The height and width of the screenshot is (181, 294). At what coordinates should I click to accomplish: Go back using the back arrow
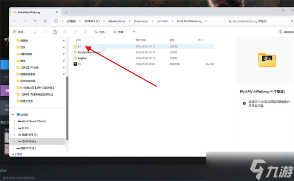pos(15,21)
